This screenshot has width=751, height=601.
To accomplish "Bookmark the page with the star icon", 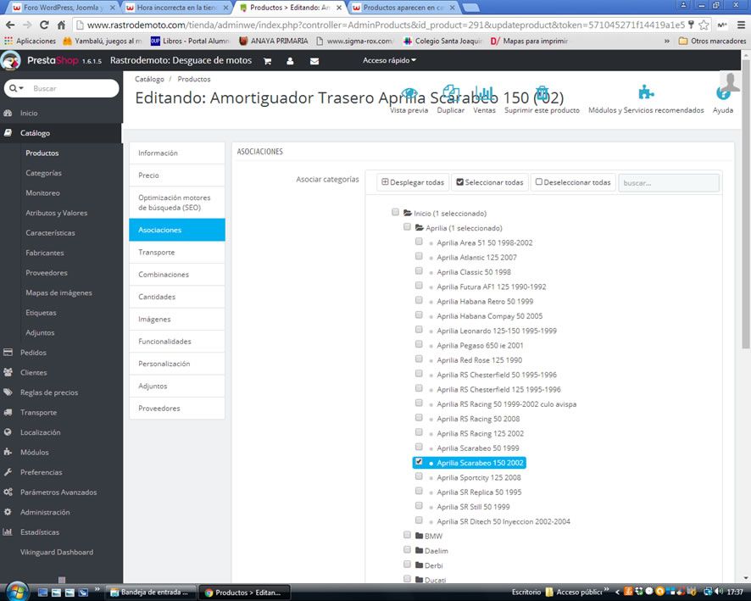I will click(x=704, y=25).
